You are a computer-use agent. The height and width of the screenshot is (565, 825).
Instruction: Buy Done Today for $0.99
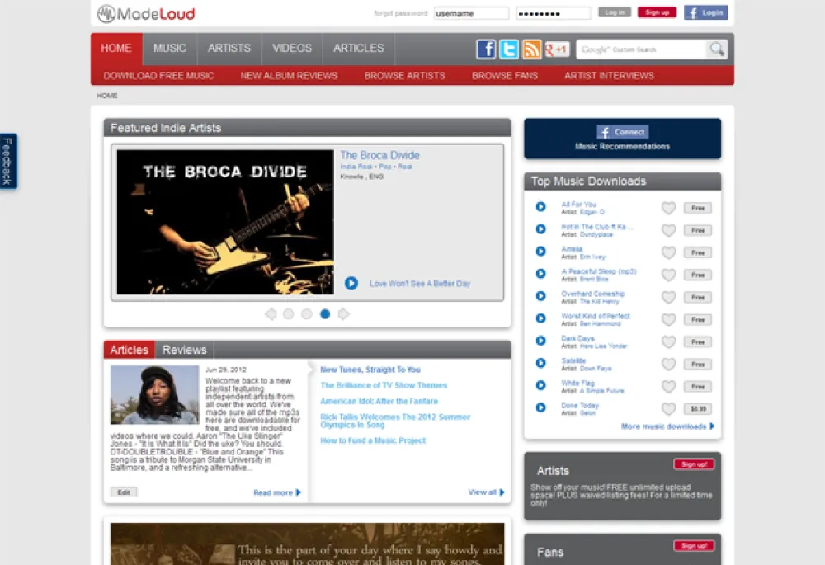pos(698,409)
